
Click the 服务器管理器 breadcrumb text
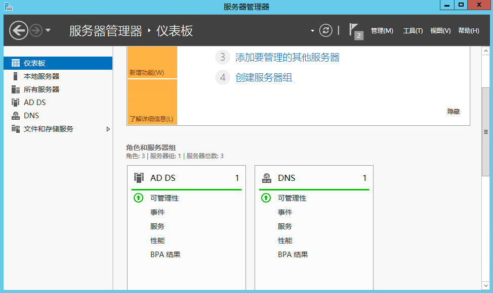[106, 31]
